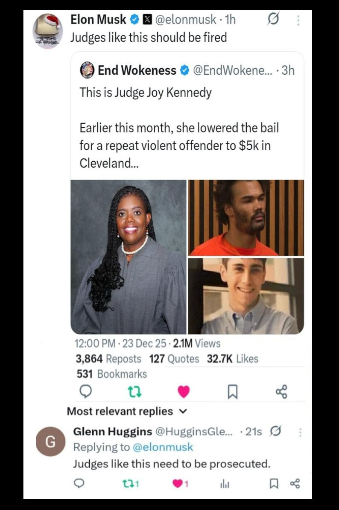Screen dimensions: 339x510
Task: Tap Grok slash icon beside Elon Musk post
Action: [273, 19]
